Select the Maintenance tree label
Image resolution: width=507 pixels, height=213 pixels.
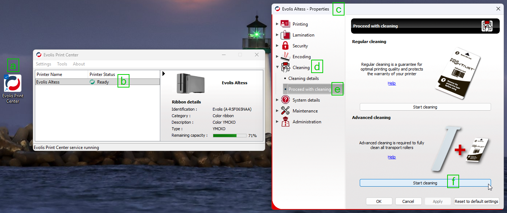click(x=305, y=111)
